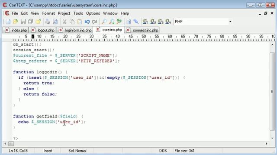
Task: Paste clipboard with paste icon
Action: (80, 22)
